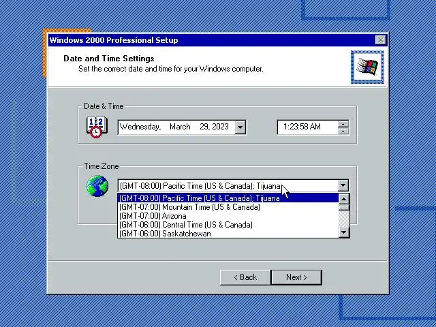Image resolution: width=436 pixels, height=327 pixels.
Task: Choose (GMT-06:00) Central Time (US & Canada)
Action: (228, 225)
